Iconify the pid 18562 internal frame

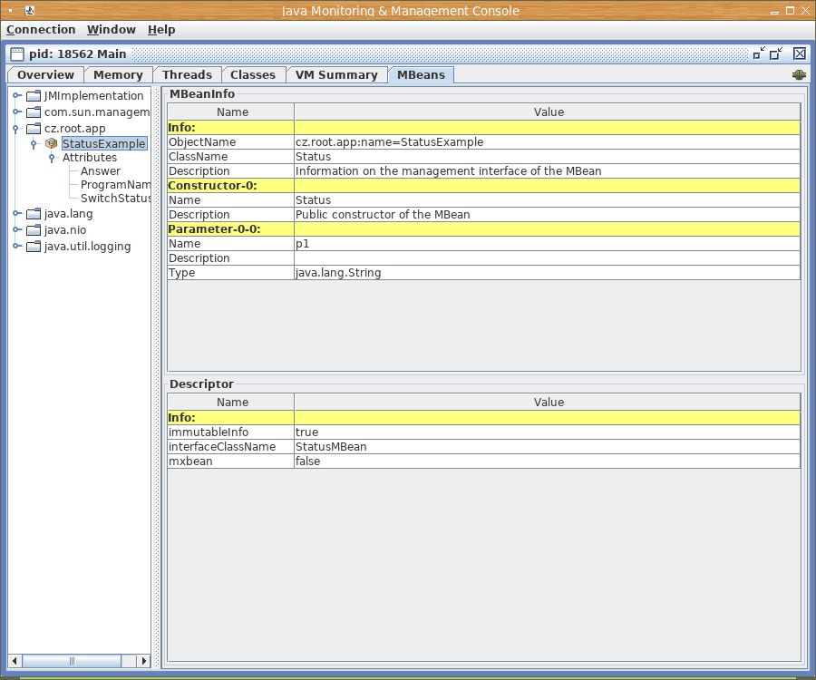pos(759,53)
